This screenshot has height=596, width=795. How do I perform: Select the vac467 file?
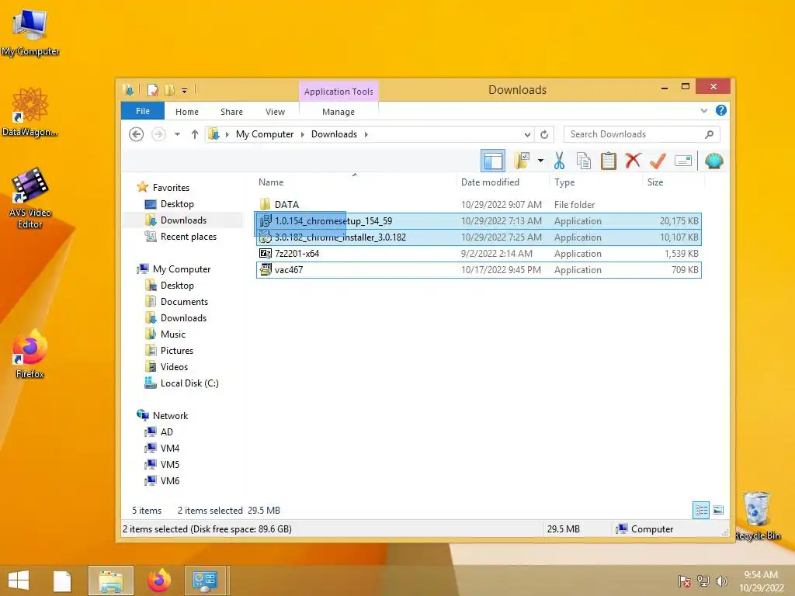[478, 269]
